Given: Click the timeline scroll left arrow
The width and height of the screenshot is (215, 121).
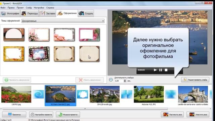Looking at the screenshot, I should tap(1, 109).
